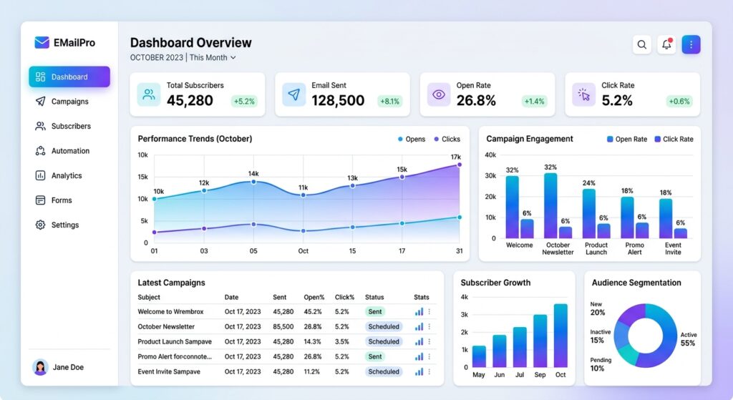Select the May bar in Subscriber Growth

point(479,356)
